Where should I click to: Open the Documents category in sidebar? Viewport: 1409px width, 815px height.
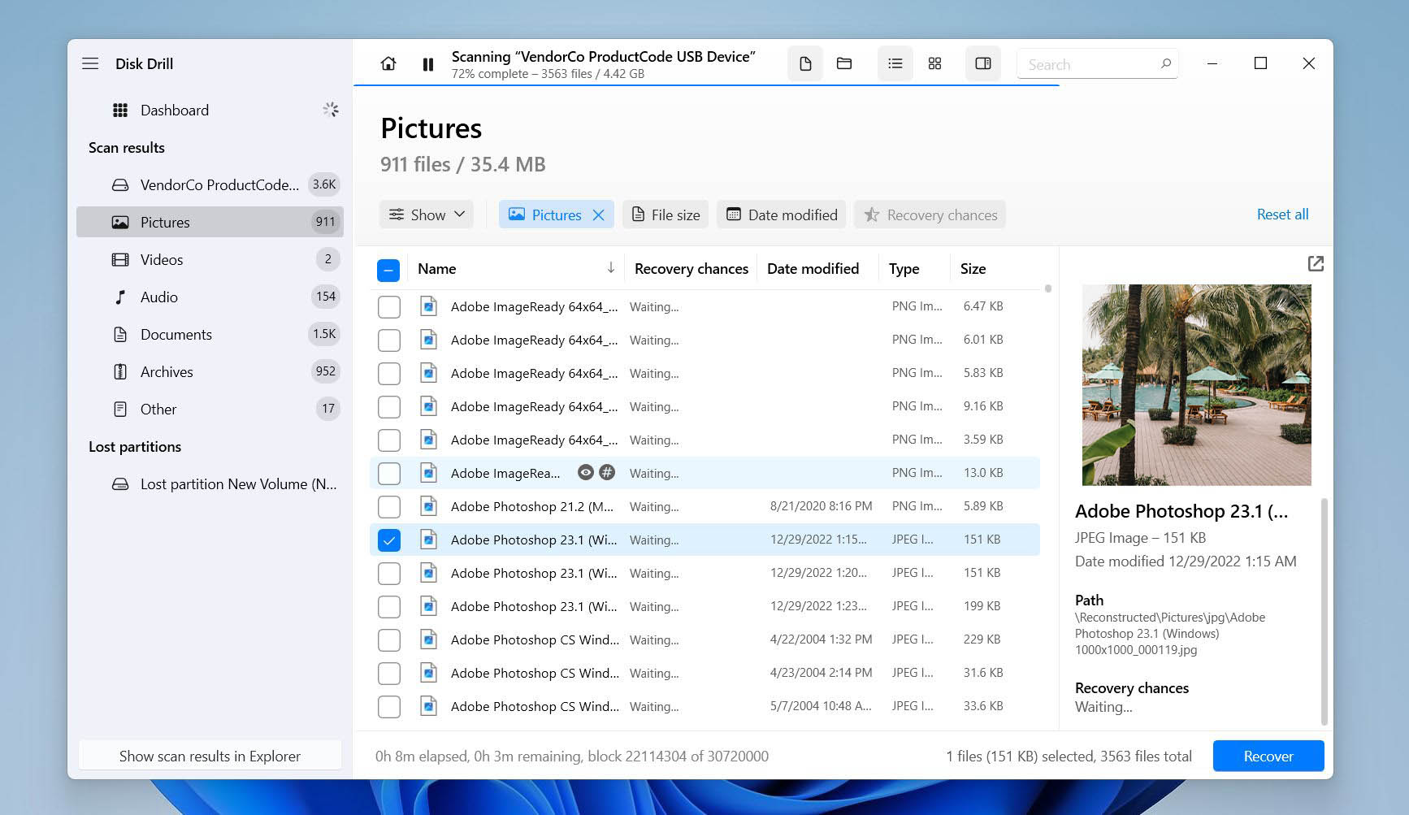211,334
